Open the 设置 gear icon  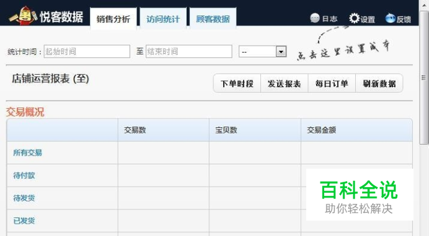tap(354, 19)
